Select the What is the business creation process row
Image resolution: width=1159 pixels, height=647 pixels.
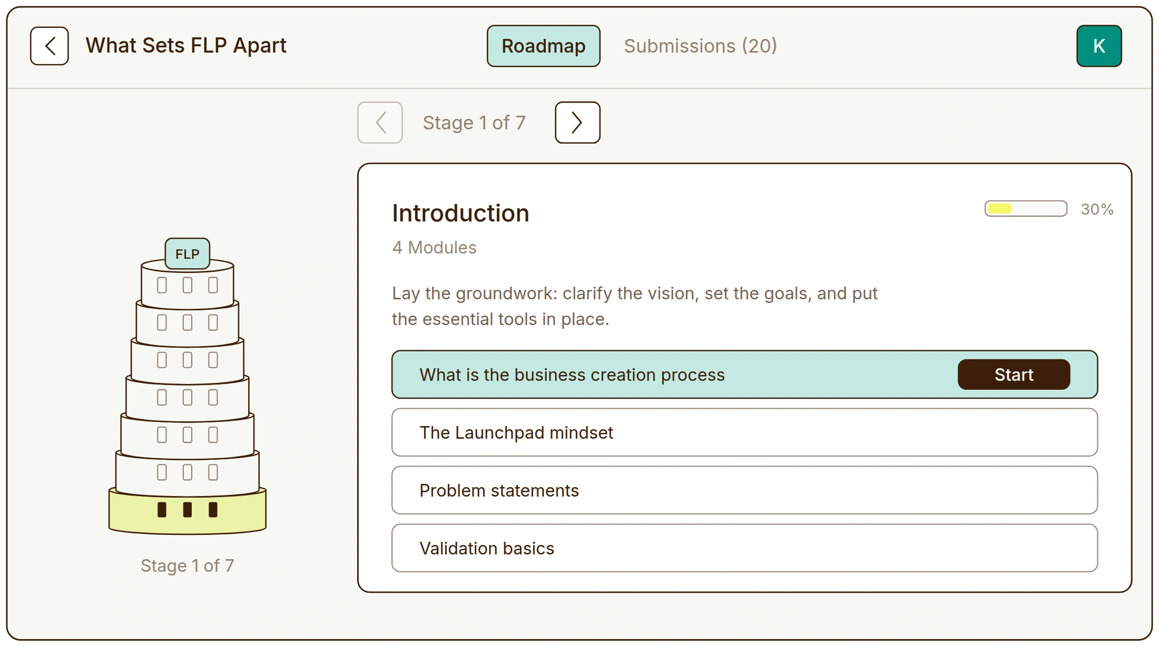pyautogui.click(x=744, y=375)
